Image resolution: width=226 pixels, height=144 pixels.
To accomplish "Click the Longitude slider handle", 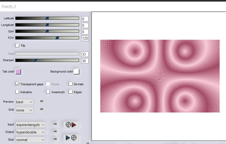I will click(47, 25).
